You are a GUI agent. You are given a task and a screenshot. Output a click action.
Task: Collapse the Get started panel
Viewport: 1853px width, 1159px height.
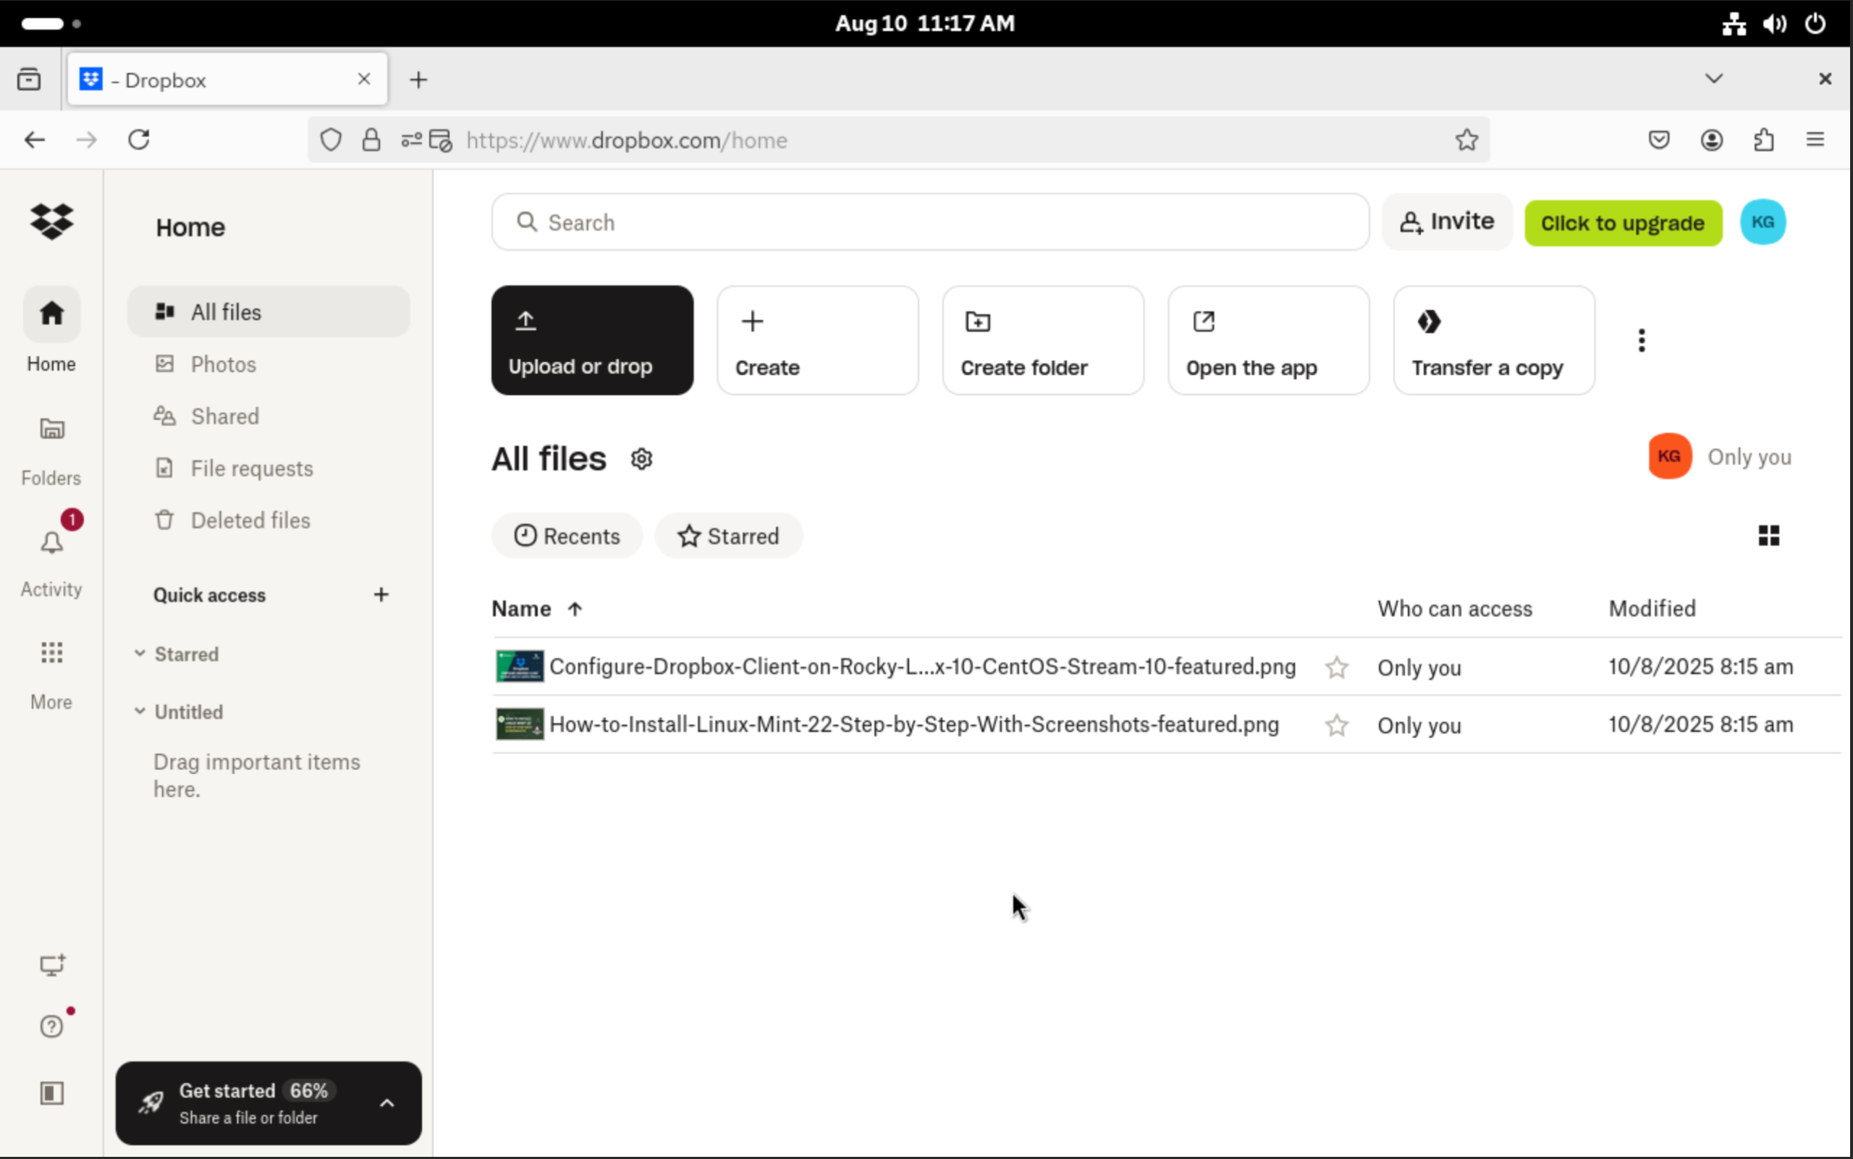click(x=388, y=1103)
